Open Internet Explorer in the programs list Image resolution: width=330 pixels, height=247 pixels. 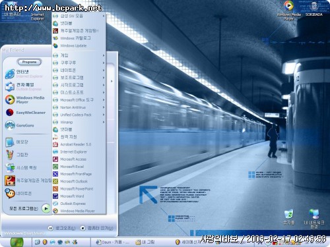70,151
